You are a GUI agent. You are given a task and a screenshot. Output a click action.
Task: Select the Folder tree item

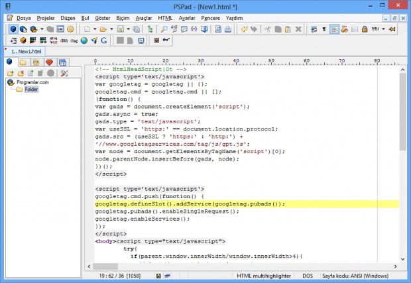pos(31,89)
